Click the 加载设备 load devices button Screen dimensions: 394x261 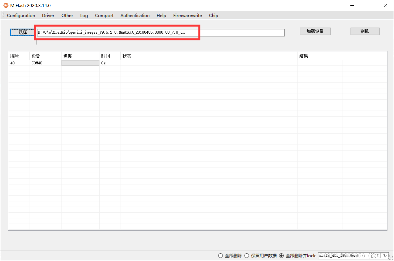tap(315, 31)
